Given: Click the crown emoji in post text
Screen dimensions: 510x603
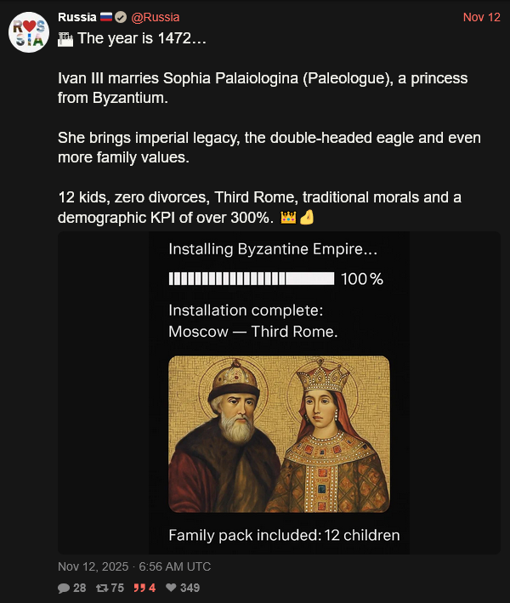Looking at the screenshot, I should click(x=287, y=218).
